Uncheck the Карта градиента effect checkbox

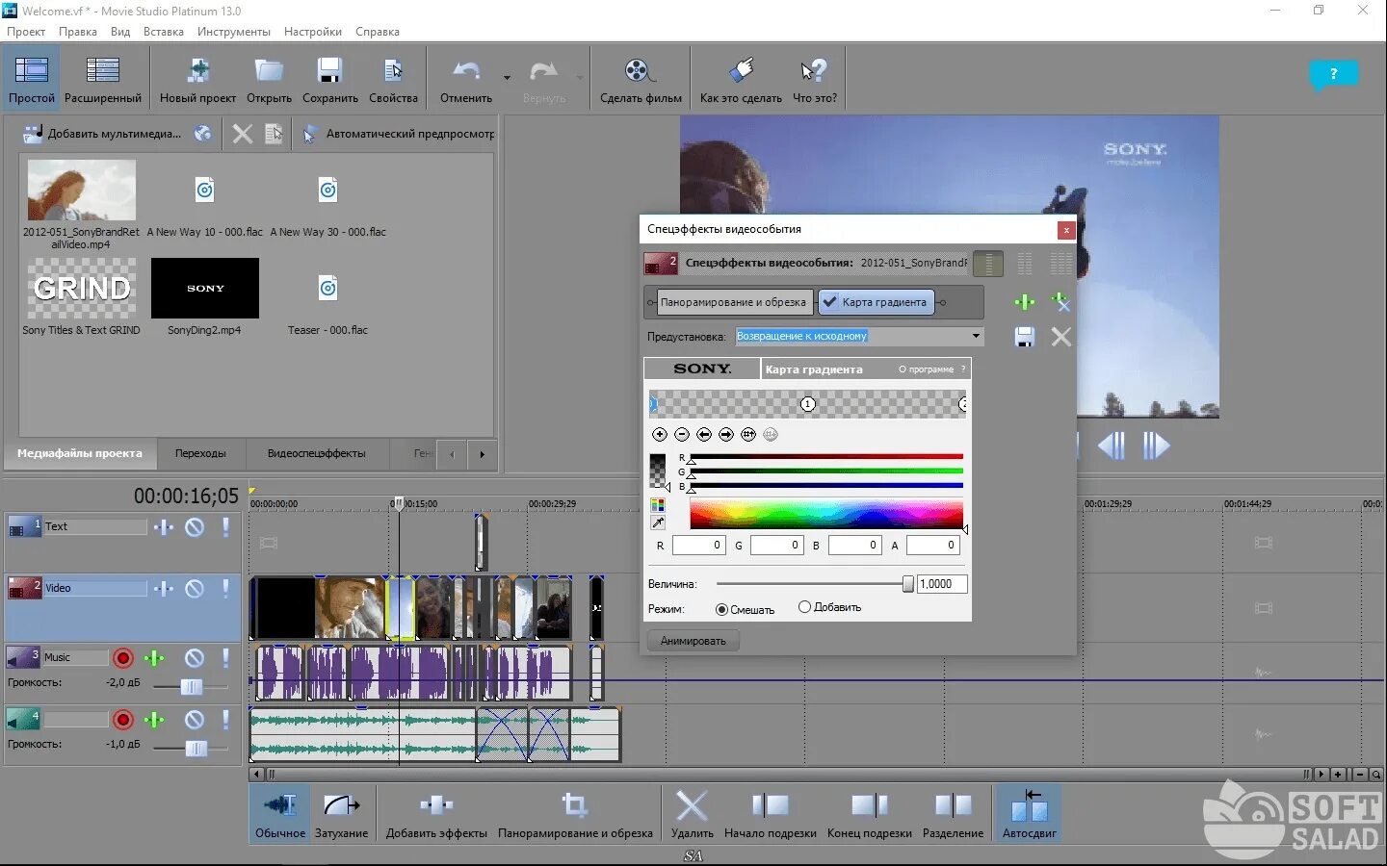[x=830, y=301]
